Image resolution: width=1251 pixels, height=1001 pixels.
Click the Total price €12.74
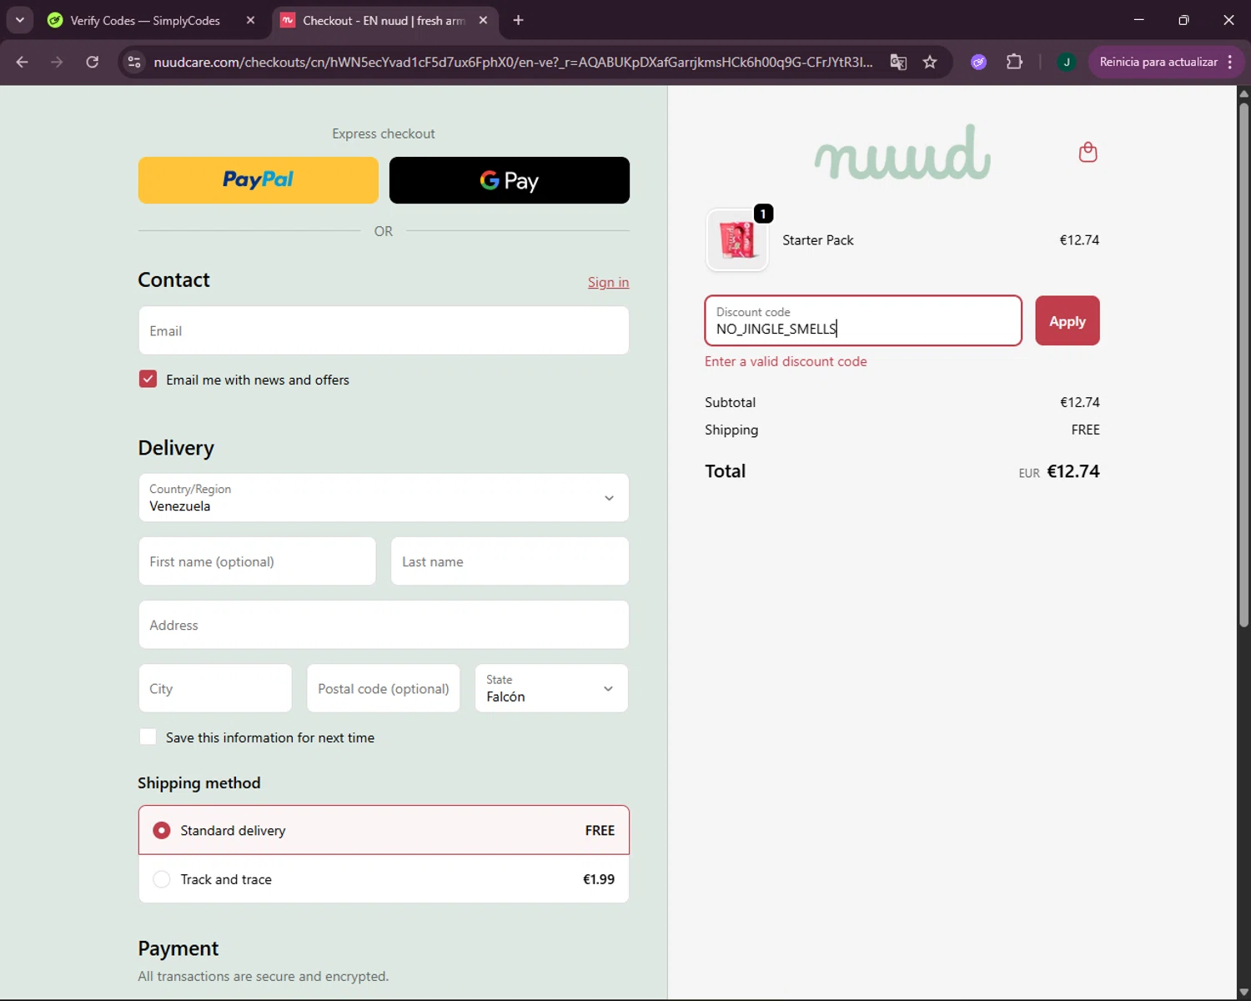(1073, 471)
